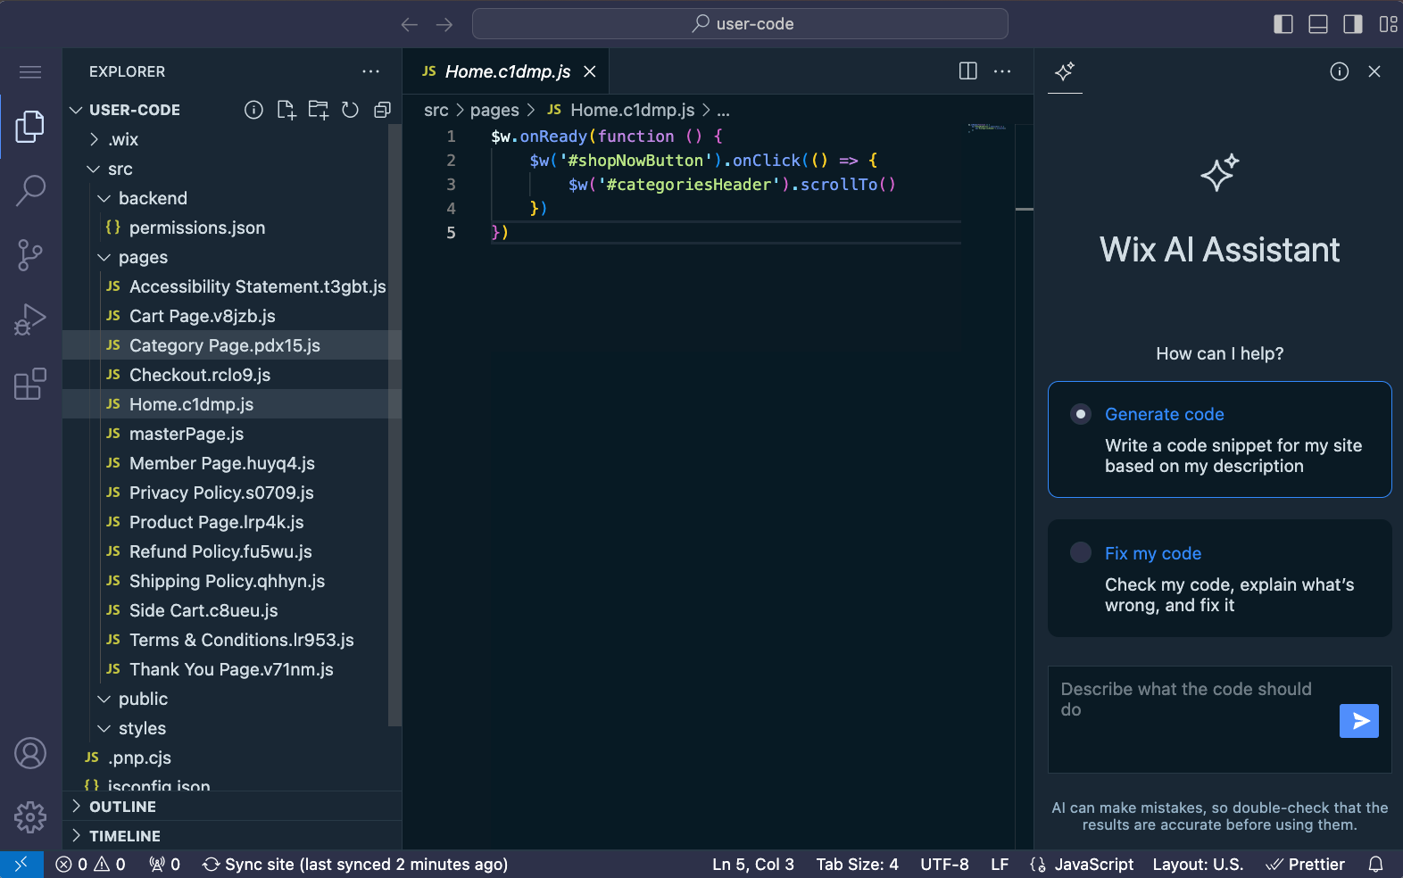1403x878 pixels.
Task: Refresh the explorer tree
Action: pyautogui.click(x=350, y=110)
